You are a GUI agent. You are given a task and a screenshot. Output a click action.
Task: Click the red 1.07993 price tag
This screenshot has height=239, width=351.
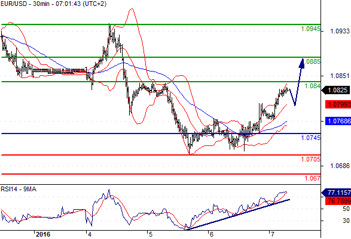pos(338,104)
